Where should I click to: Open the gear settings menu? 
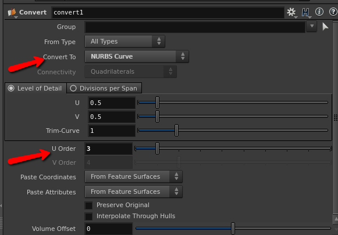tap(291, 12)
